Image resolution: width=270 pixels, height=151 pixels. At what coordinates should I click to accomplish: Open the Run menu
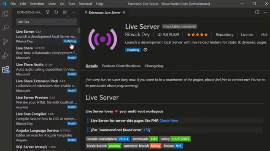(x=71, y=4)
